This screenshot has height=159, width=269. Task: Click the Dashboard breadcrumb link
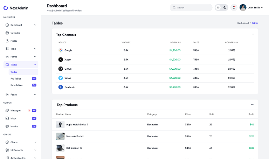point(243,23)
